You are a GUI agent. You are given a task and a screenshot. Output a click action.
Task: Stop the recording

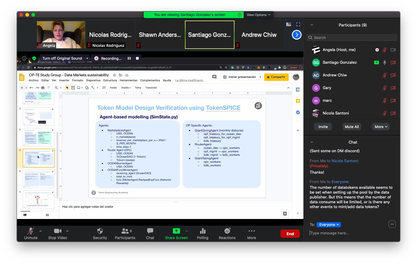pyautogui.click(x=137, y=58)
